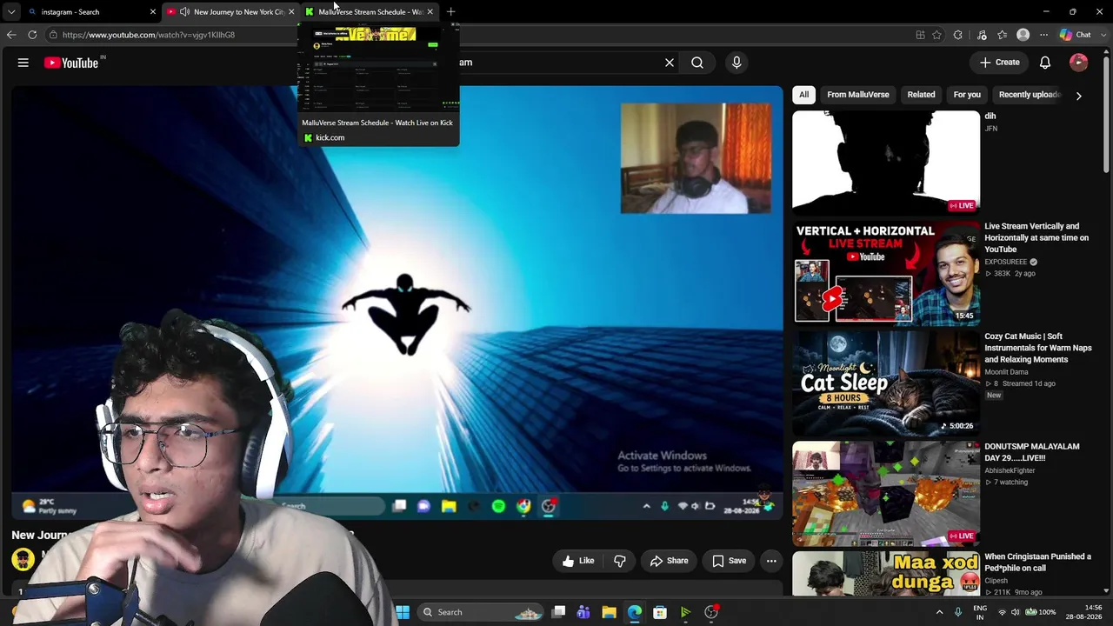
Task: Open the taskbar microphone indicator
Action: 958,612
